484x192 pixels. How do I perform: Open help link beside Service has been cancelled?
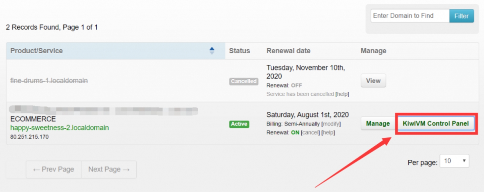pos(343,94)
